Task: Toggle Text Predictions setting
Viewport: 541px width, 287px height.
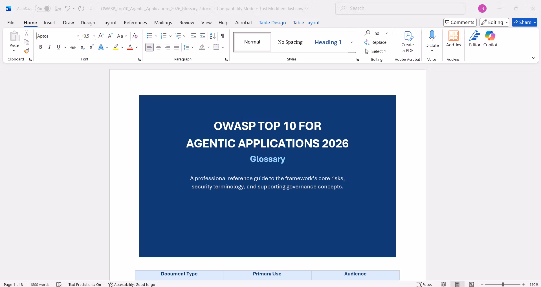Action: (85, 284)
